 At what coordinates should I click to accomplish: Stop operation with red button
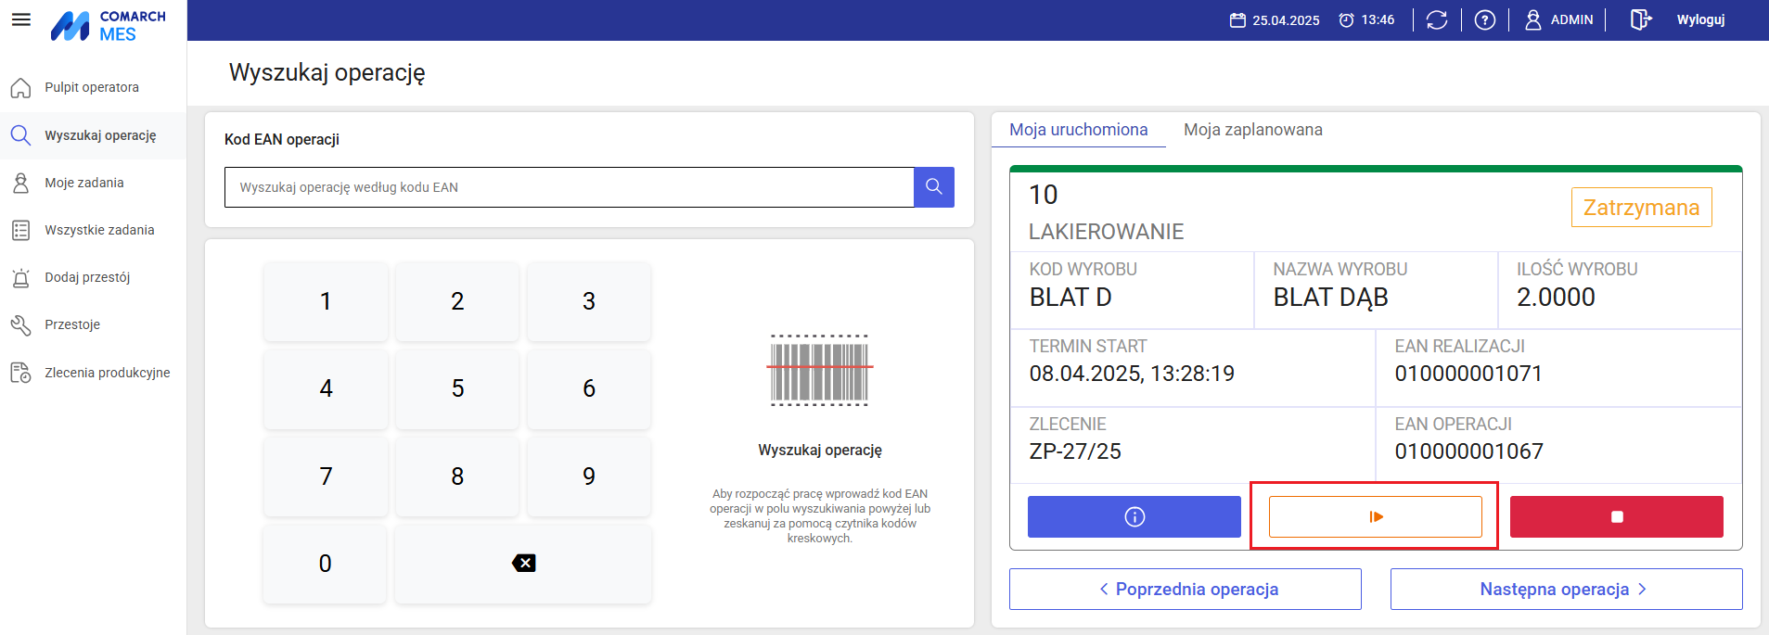click(x=1616, y=516)
